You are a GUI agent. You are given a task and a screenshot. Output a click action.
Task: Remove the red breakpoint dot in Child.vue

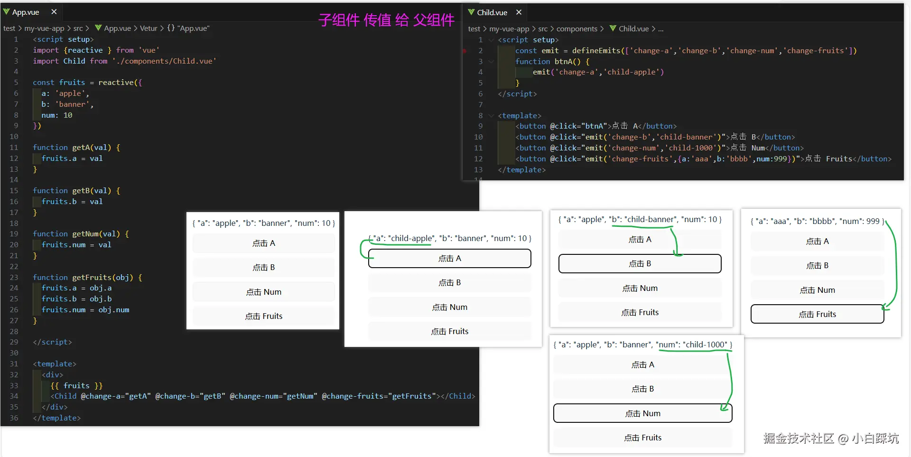[x=465, y=51]
